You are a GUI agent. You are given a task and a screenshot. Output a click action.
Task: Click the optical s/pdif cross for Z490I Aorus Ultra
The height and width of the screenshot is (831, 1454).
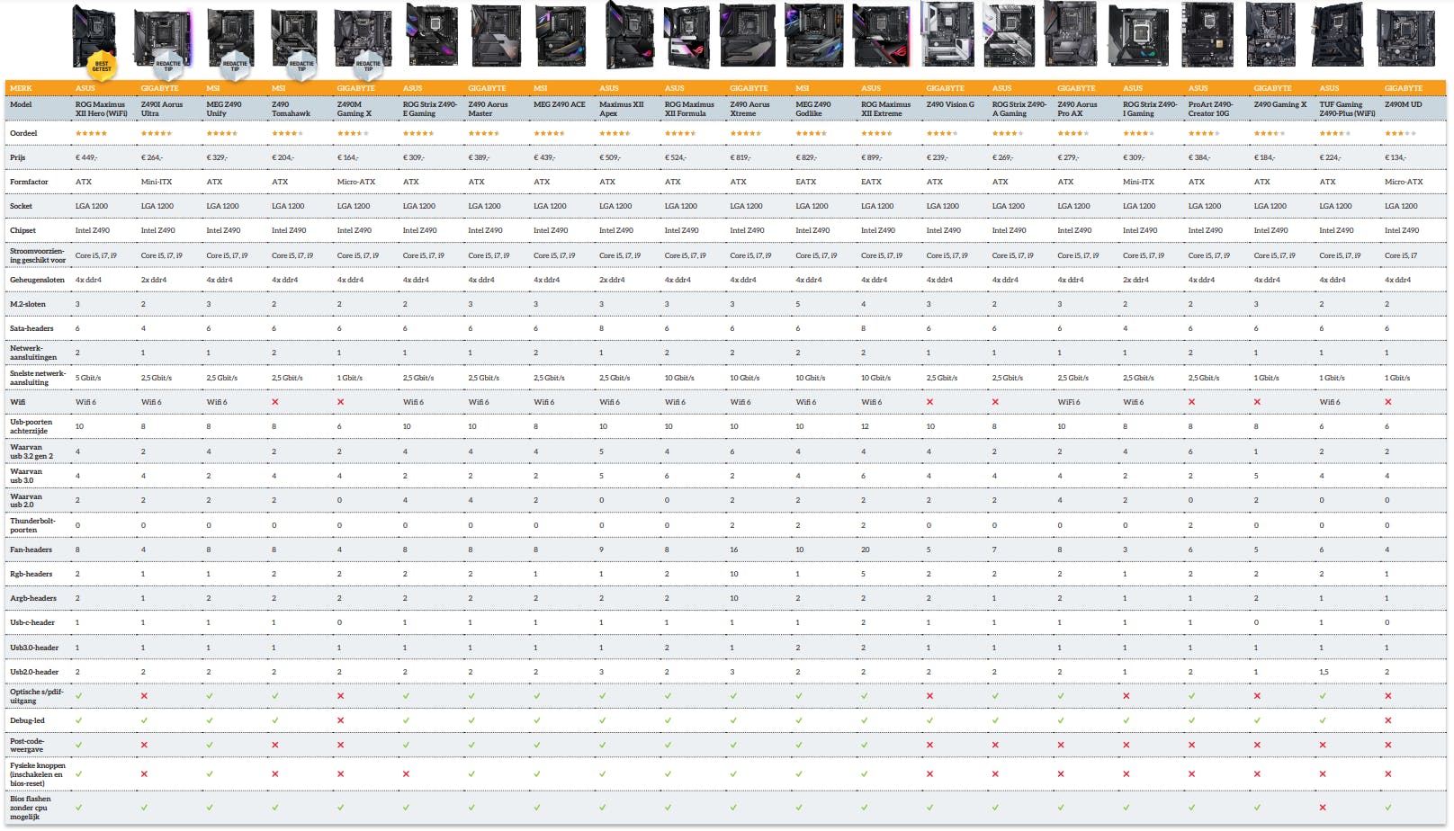(145, 696)
